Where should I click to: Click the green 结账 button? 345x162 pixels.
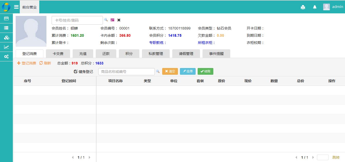(x=205, y=71)
